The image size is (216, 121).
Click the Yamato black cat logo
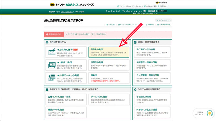[x=52, y=5]
